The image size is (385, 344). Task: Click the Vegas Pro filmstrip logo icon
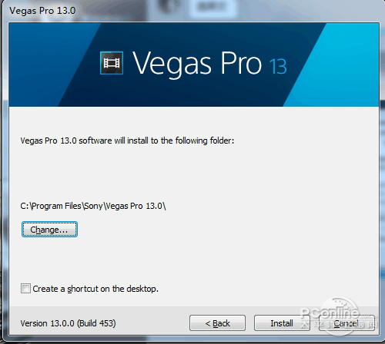(x=112, y=63)
